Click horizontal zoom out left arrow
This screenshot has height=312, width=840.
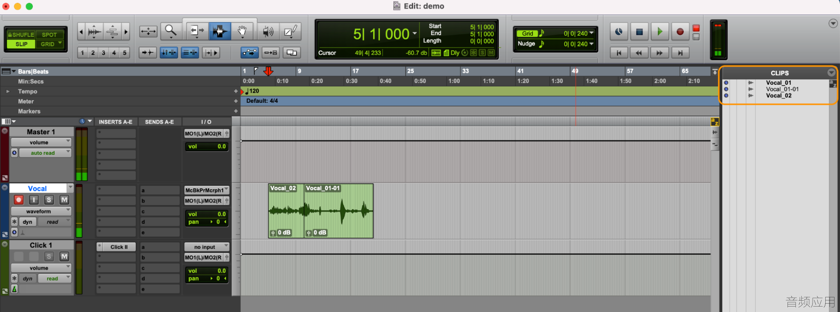82,31
